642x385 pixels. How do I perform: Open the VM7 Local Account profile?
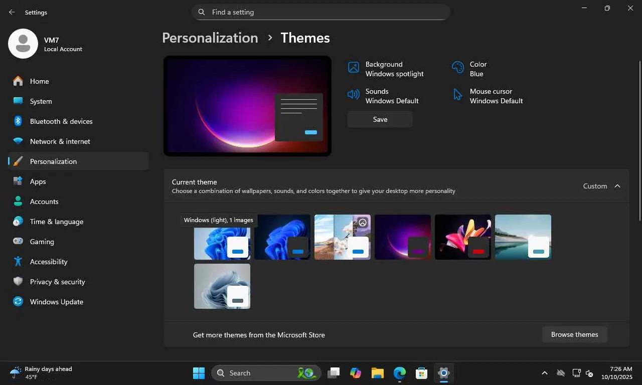46,44
